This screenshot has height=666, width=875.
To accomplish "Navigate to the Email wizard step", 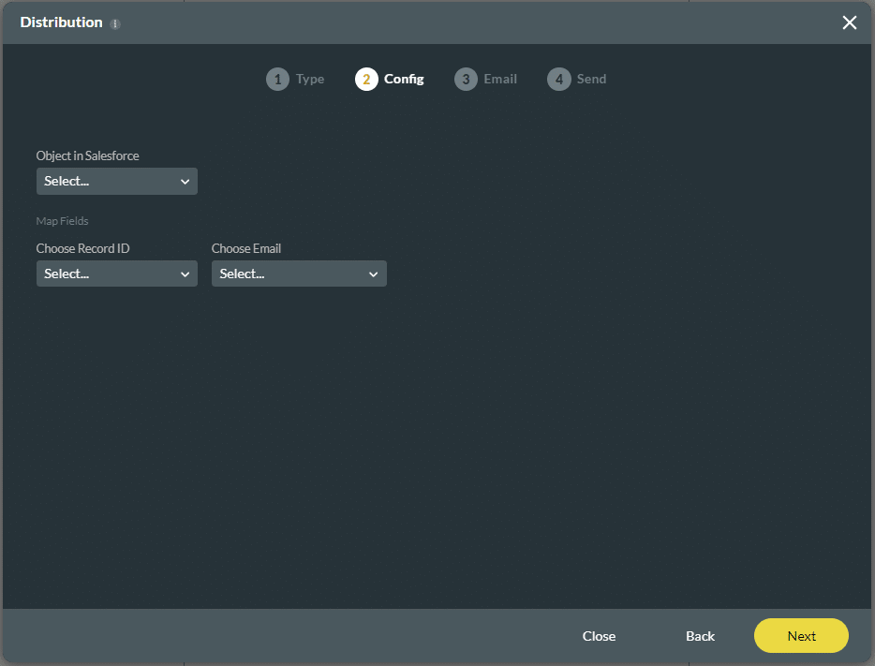I will click(499, 79).
